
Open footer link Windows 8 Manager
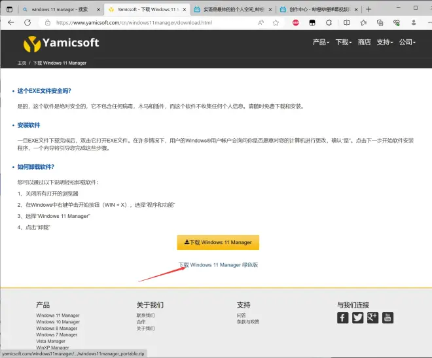57,329
